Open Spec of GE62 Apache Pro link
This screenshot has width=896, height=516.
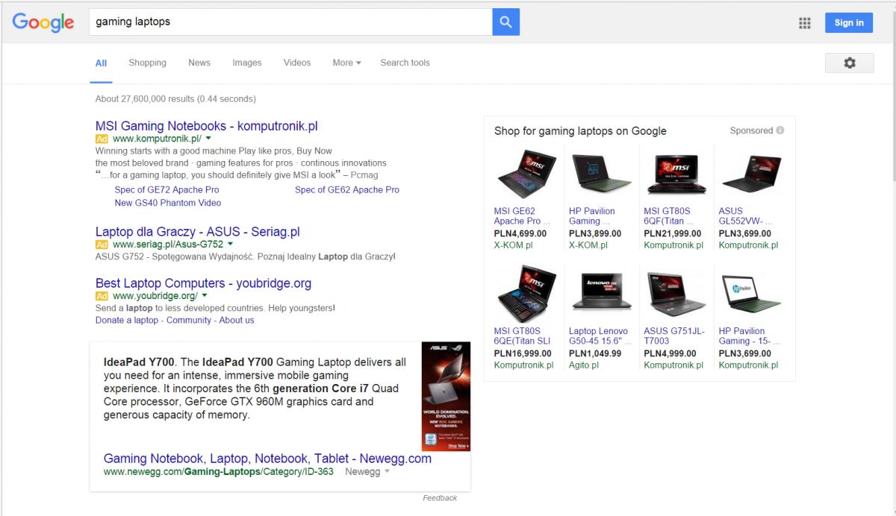pos(347,189)
